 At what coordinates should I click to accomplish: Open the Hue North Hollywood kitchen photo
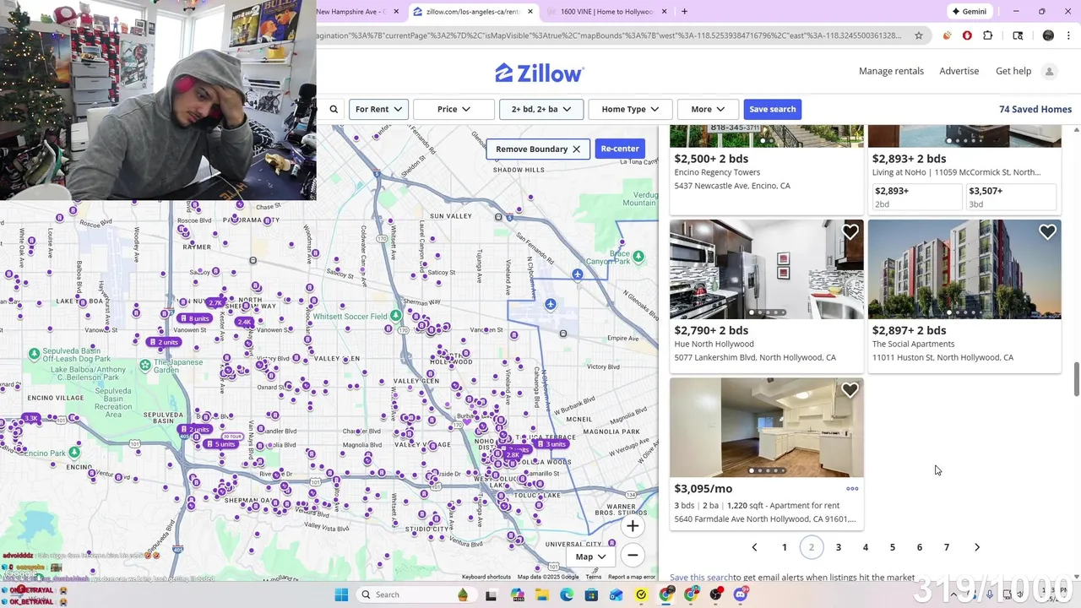(766, 269)
